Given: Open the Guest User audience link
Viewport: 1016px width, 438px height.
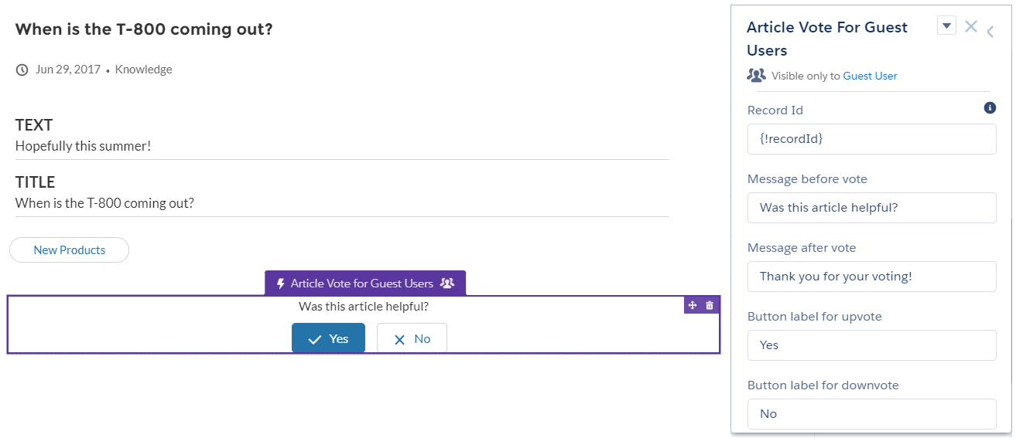Looking at the screenshot, I should click(870, 76).
